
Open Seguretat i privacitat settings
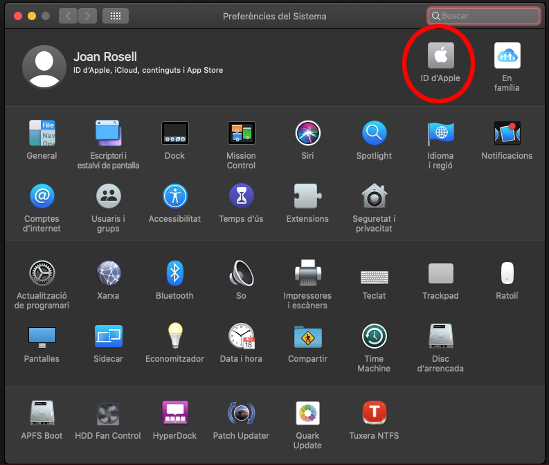[x=375, y=197]
